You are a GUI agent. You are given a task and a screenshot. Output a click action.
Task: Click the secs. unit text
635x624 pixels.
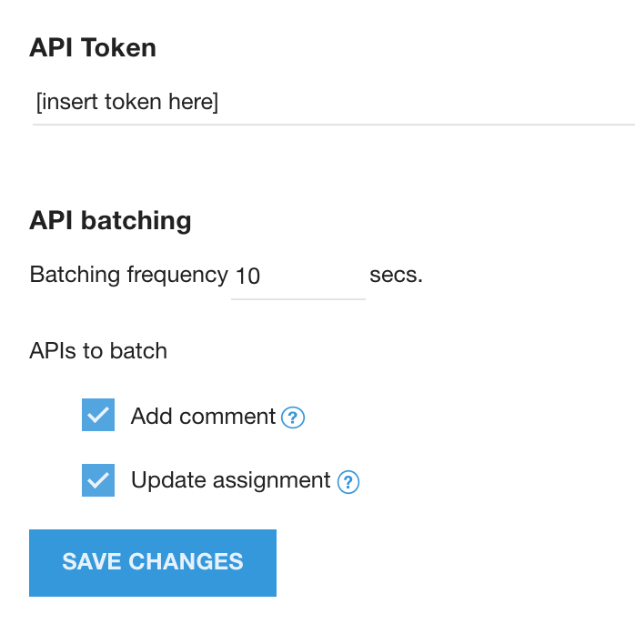(x=396, y=275)
